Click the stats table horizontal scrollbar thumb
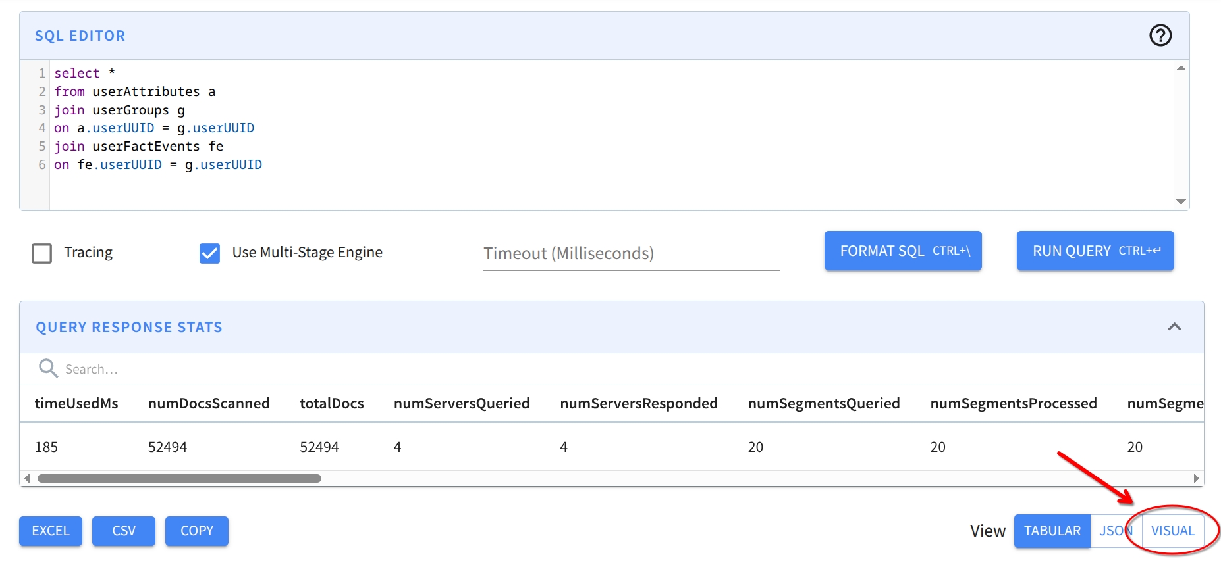The height and width of the screenshot is (563, 1221). coord(179,479)
